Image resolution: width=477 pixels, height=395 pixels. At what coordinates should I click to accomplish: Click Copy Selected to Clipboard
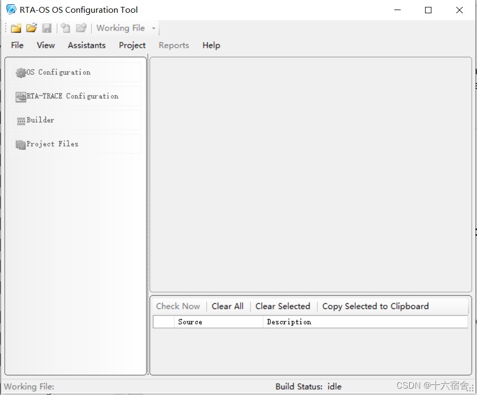point(375,306)
